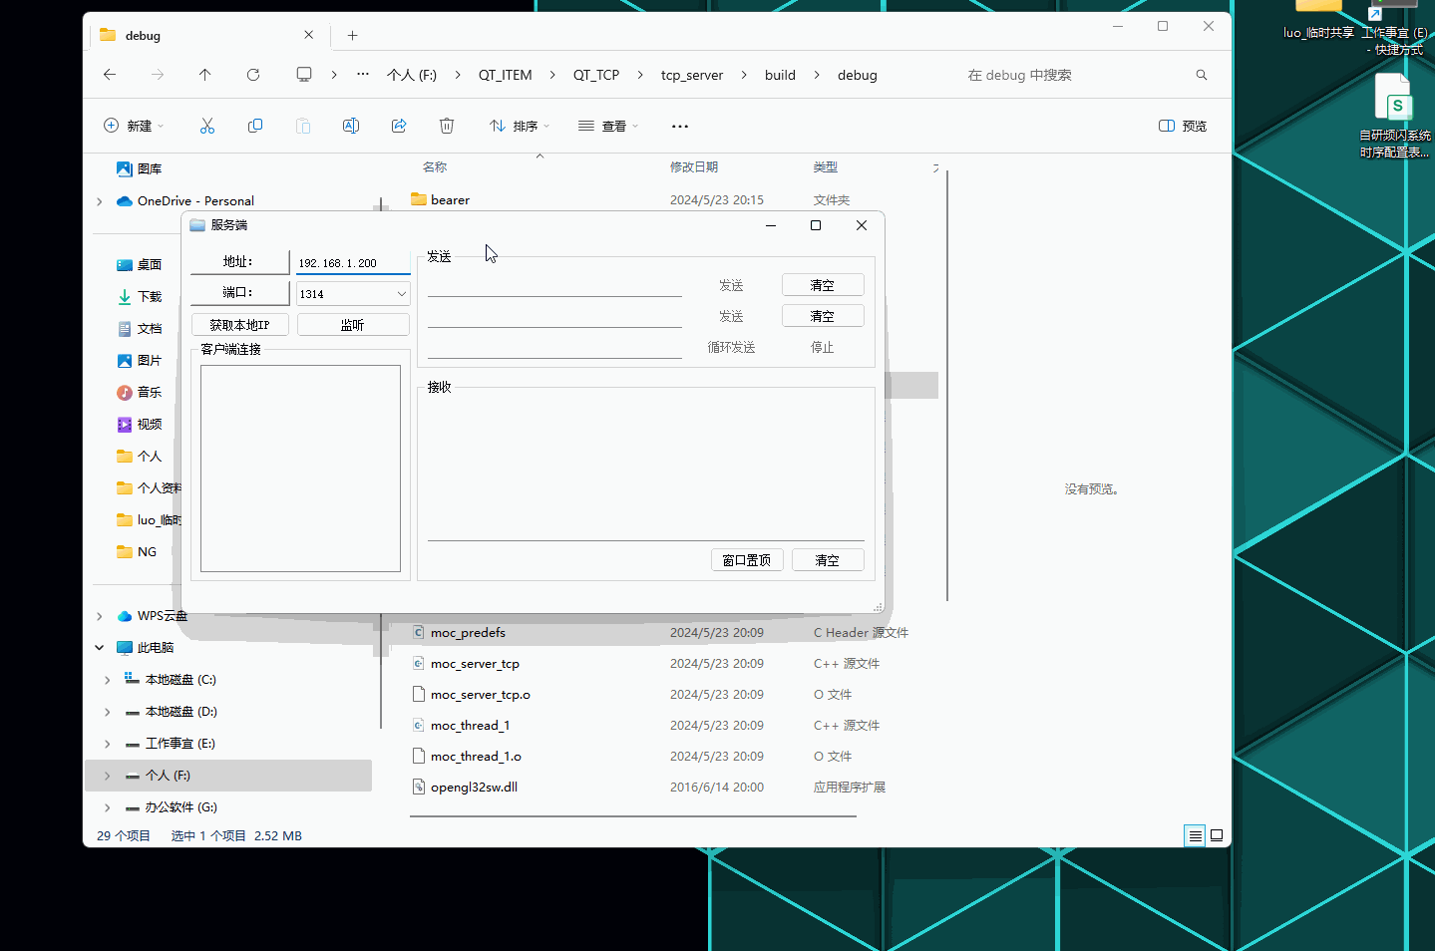Click the 获取本地IP button
1435x951 pixels.
pos(239,325)
